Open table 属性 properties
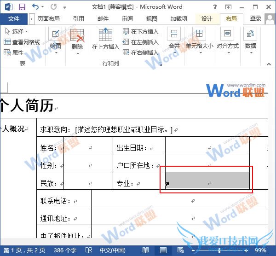This screenshot has width=276, height=256. coord(13,52)
